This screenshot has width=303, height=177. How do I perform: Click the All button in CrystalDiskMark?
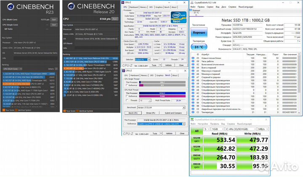click(x=197, y=131)
